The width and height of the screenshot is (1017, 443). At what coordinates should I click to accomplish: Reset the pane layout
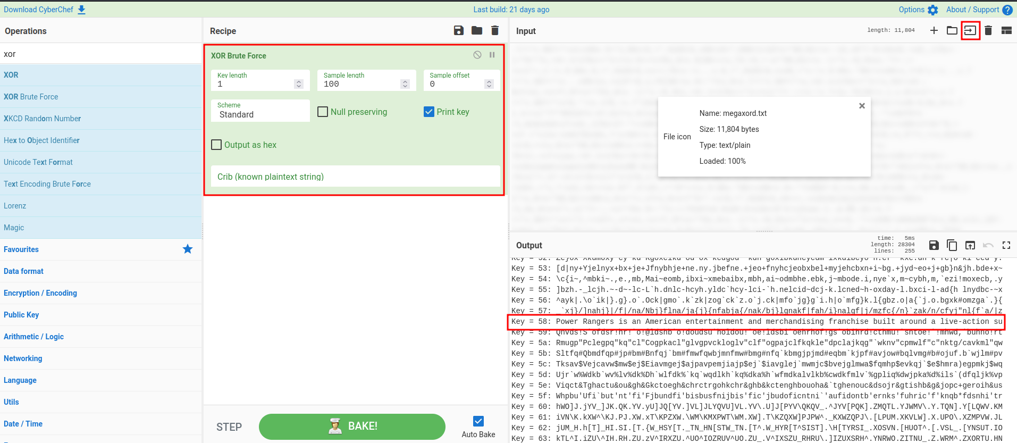click(x=1006, y=30)
